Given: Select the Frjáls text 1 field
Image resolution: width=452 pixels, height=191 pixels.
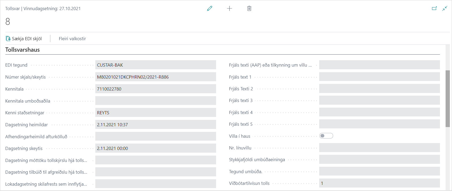Looking at the screenshot, I should pyautogui.click(x=379, y=77).
